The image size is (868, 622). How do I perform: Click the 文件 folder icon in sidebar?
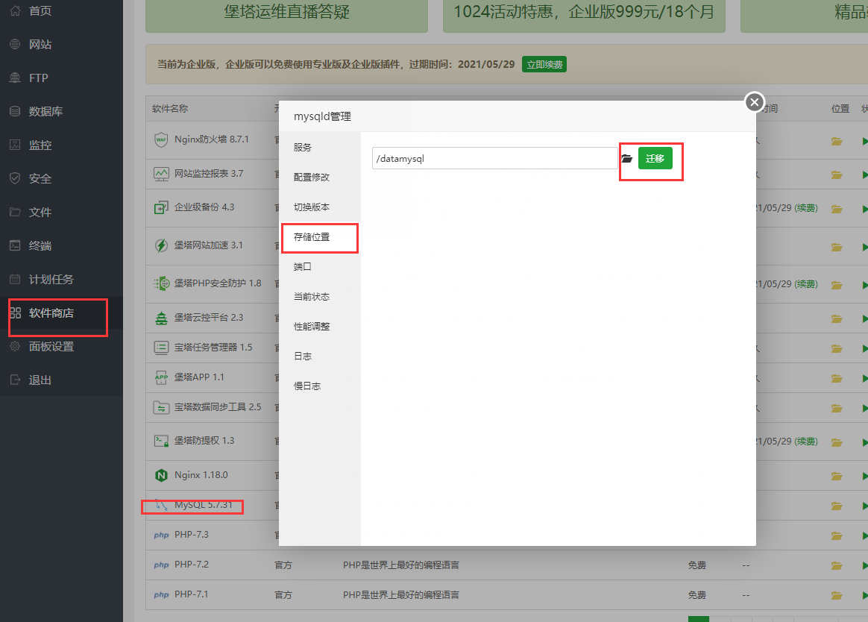[15, 212]
